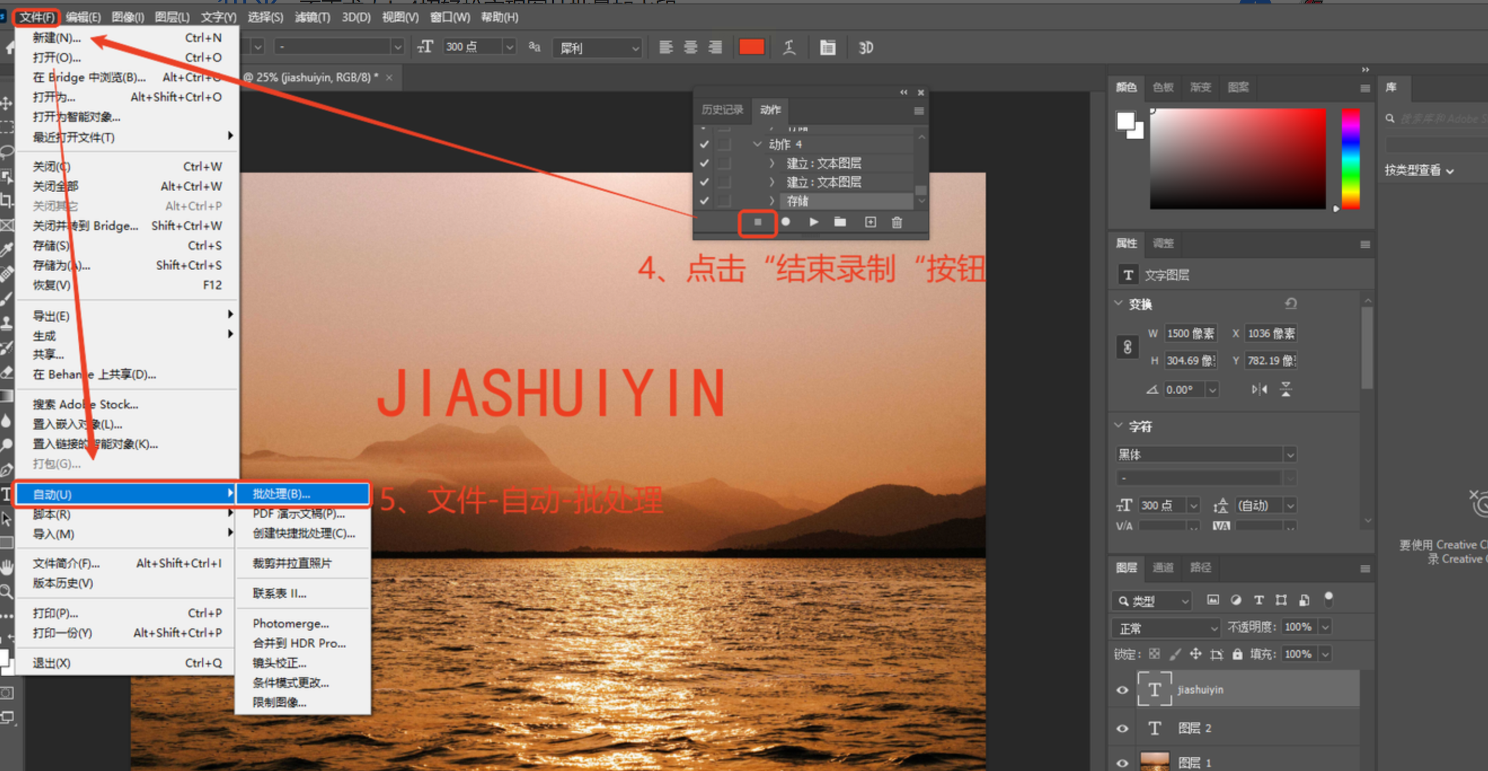Click the stop recording button in Actions panel
The width and height of the screenshot is (1488, 771).
(x=758, y=223)
